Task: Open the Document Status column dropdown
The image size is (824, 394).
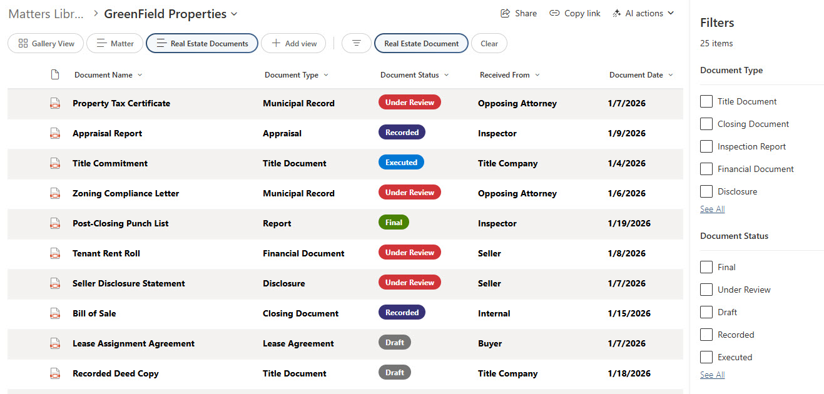Action: (445, 74)
